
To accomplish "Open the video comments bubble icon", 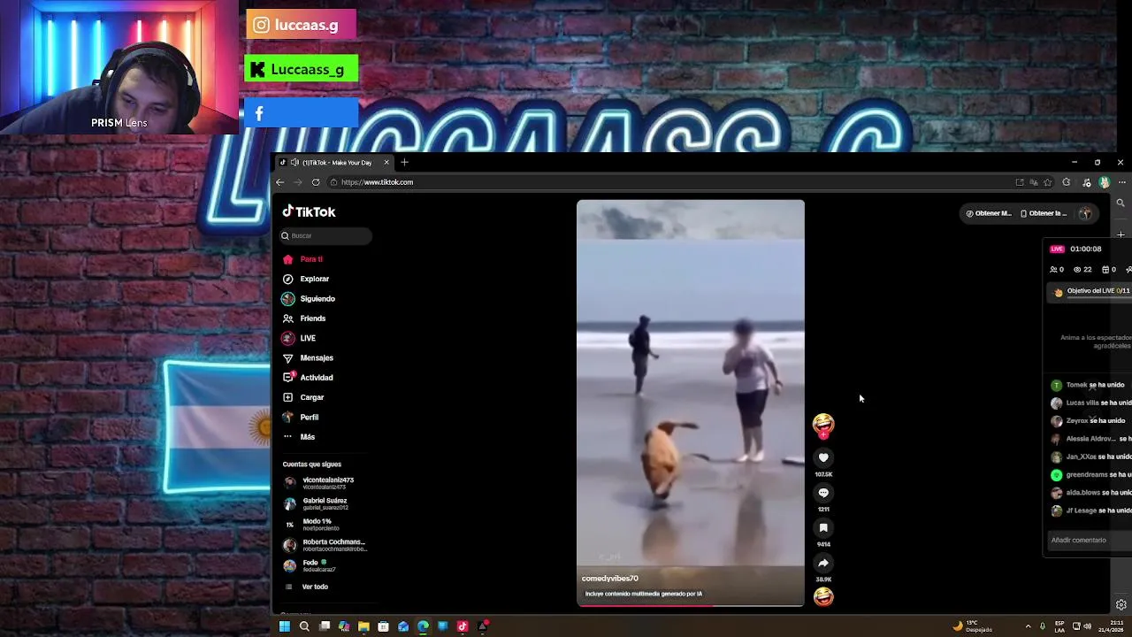I will [823, 493].
